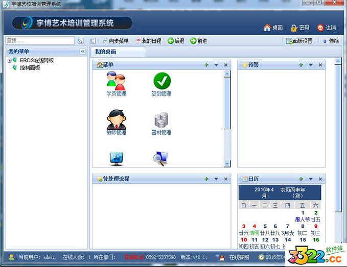Viewport: 347px width, 267px height.
Task: Click green plus on 日历 panel
Action: 301,179
